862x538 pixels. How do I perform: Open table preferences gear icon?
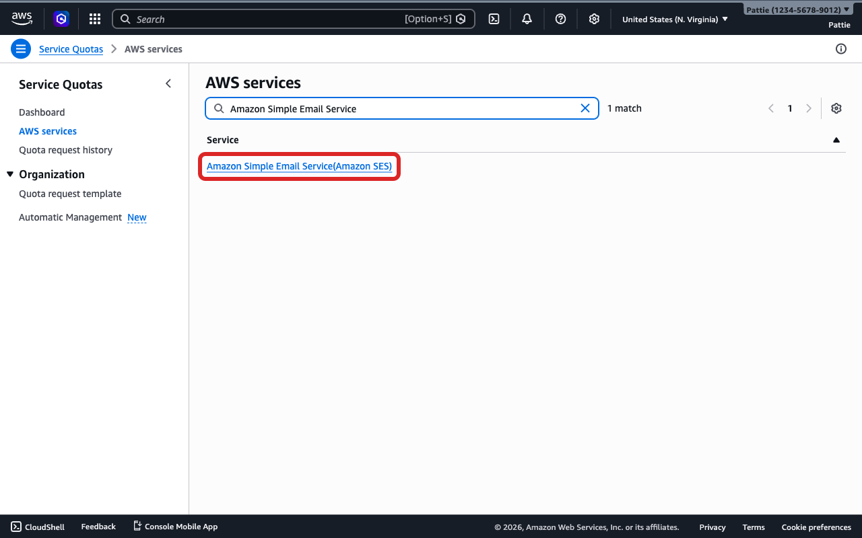pyautogui.click(x=836, y=108)
